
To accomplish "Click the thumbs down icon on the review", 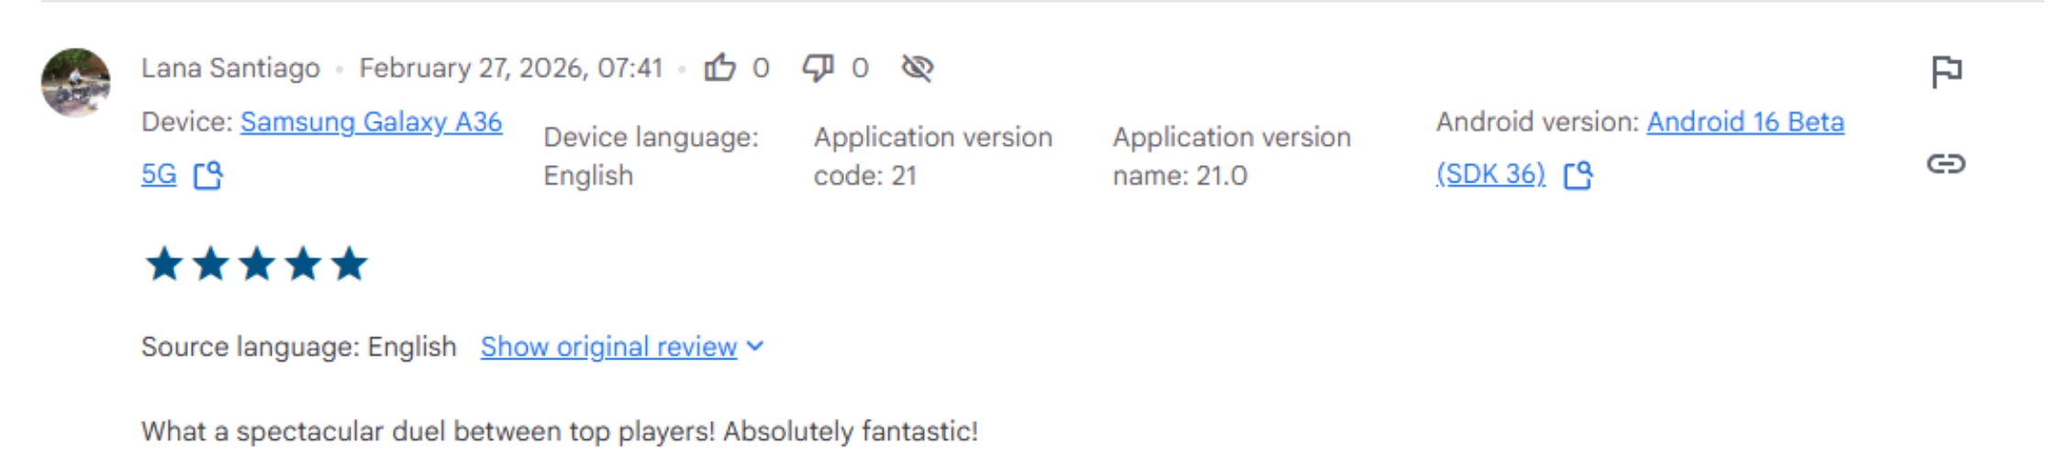I will click(x=818, y=68).
